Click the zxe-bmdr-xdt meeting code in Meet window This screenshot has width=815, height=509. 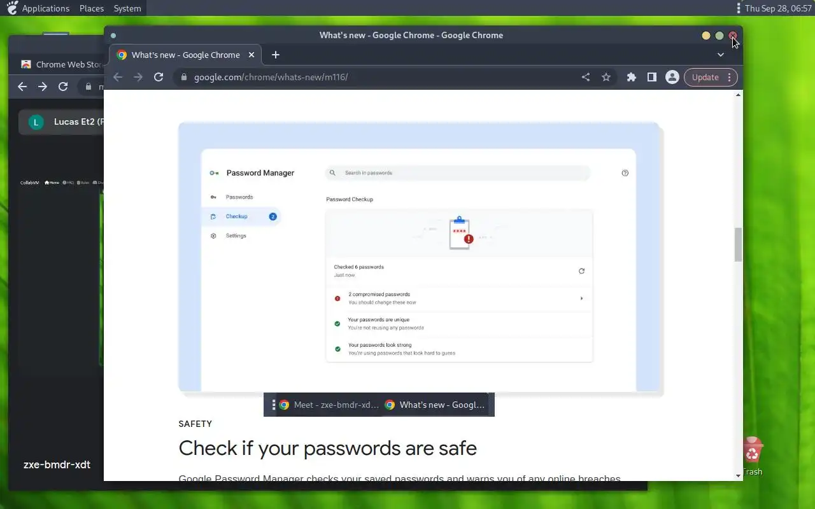tap(57, 464)
